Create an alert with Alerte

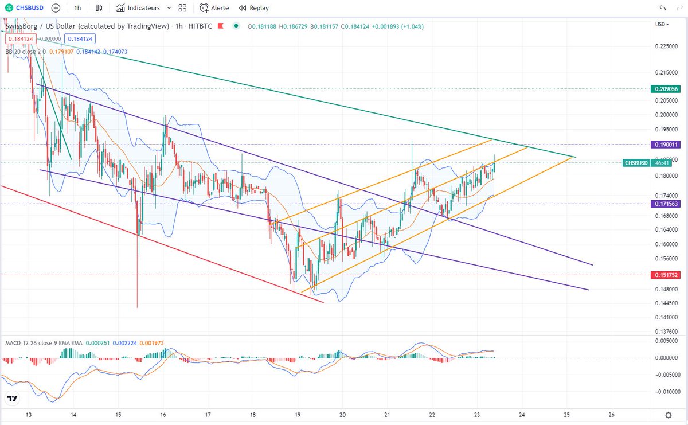214,8
